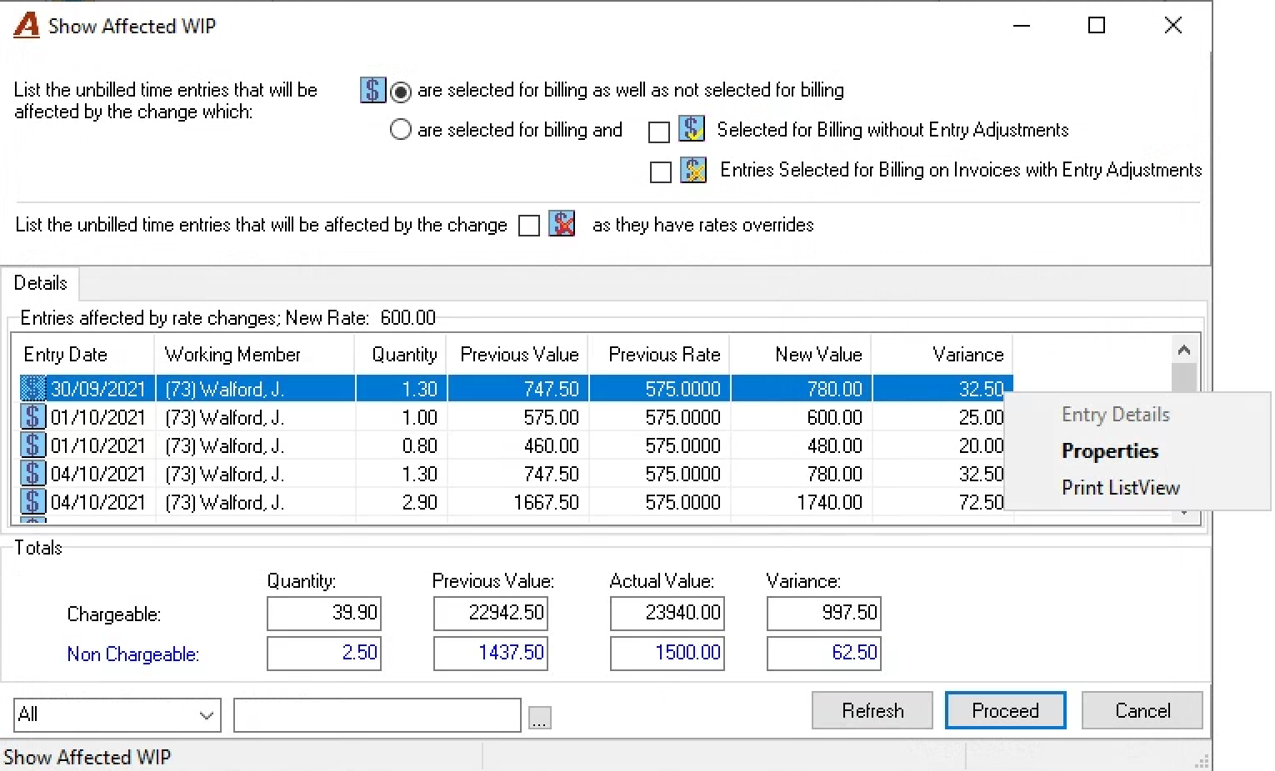The height and width of the screenshot is (771, 1275).
Task: Click the dollar icon on the 04/10/2021 2.90 quantity row
Action: coord(32,502)
